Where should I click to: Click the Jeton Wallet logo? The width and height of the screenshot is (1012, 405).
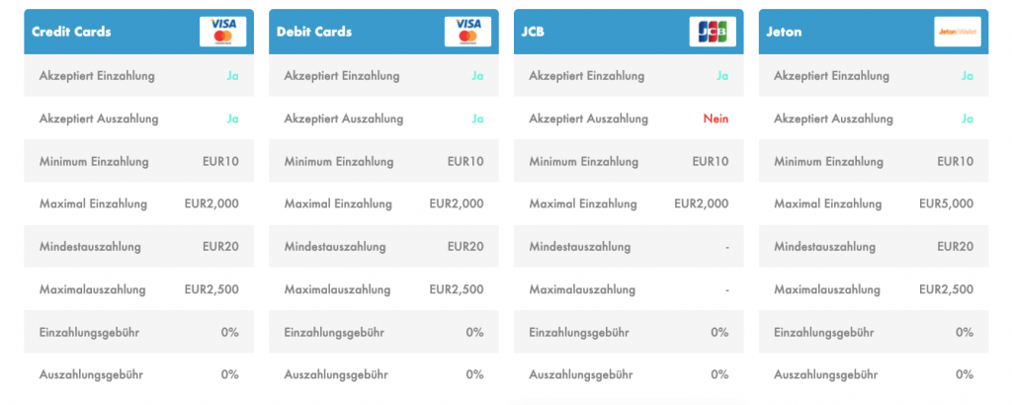pyautogui.click(x=958, y=32)
